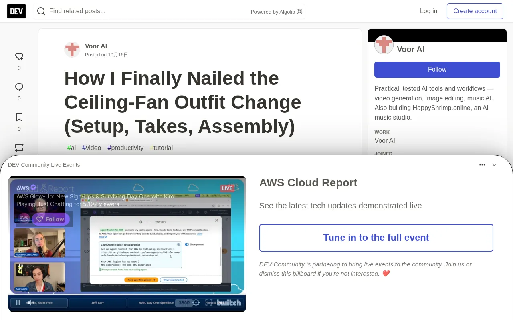Click the Algolia logo icon
This screenshot has width=513, height=320.
tap(299, 12)
